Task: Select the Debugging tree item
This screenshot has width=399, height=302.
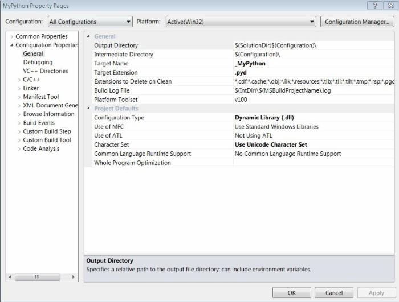Action: (38, 63)
